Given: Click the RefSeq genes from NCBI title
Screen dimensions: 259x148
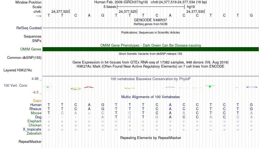Looking at the screenshot, I should 150,24.
